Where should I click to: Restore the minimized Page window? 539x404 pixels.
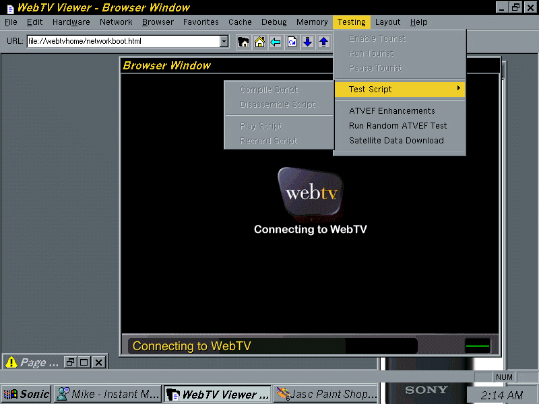point(71,362)
